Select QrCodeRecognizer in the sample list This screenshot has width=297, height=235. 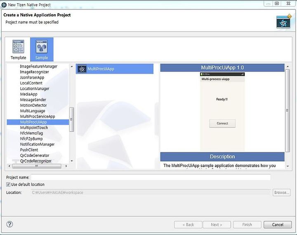coord(35,161)
